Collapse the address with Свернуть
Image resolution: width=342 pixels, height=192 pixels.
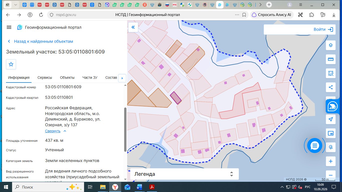coord(56,131)
